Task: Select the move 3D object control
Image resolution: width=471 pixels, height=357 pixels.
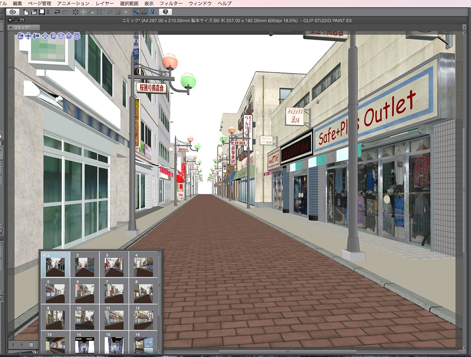Action: [45, 36]
